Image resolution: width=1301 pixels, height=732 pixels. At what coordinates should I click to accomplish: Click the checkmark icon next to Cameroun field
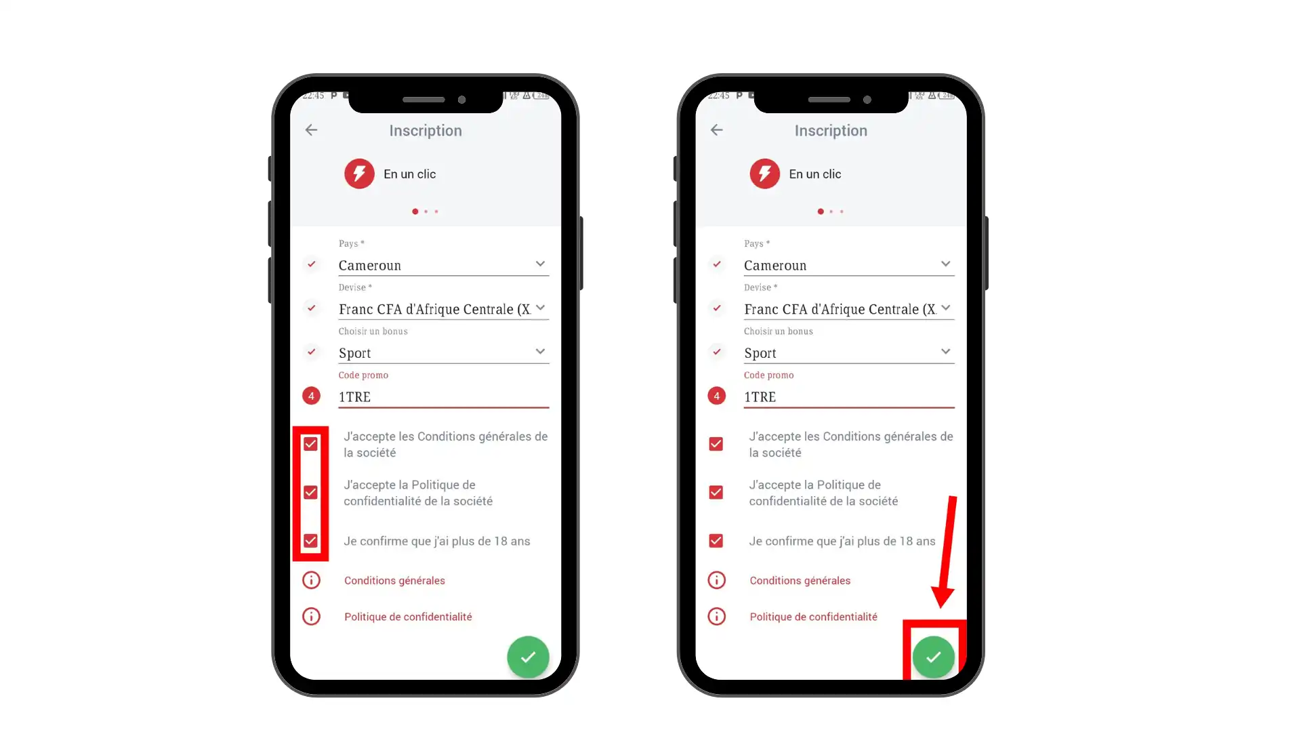tap(311, 264)
